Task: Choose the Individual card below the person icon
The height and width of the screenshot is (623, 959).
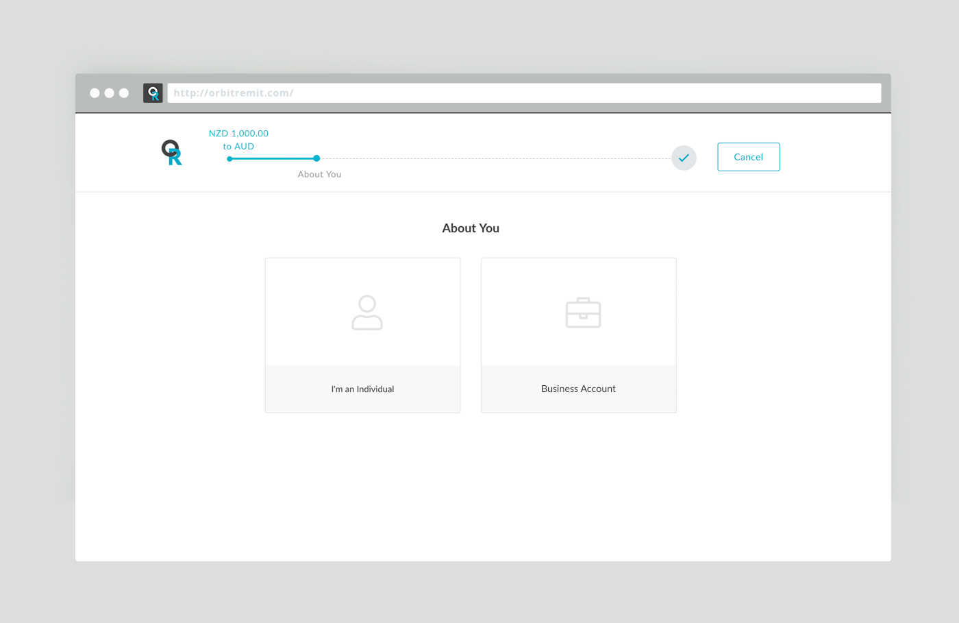Action: click(362, 389)
